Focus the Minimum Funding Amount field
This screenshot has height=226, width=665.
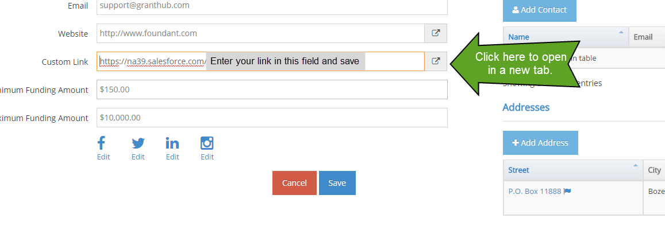click(x=272, y=89)
